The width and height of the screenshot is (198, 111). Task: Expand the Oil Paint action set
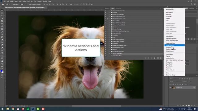[110, 27]
